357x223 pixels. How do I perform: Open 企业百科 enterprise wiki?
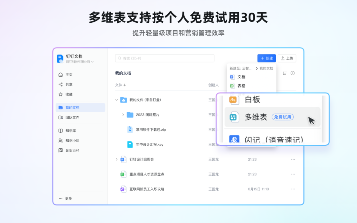pyautogui.click(x=72, y=151)
